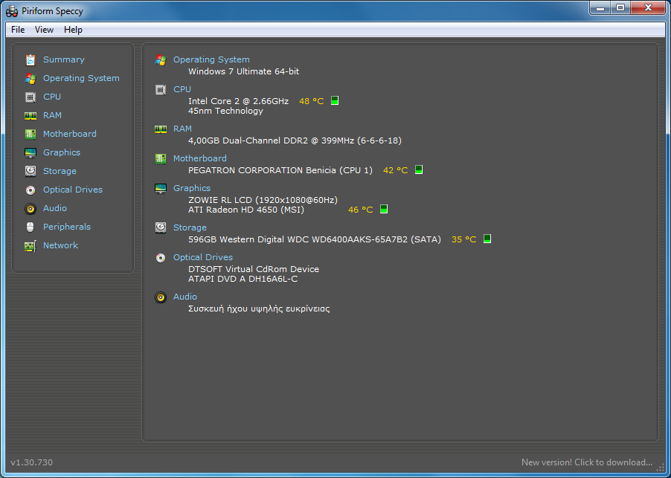Click the Storage hard drive icon in sidebar
Screen dimensions: 671x478
(x=30, y=171)
